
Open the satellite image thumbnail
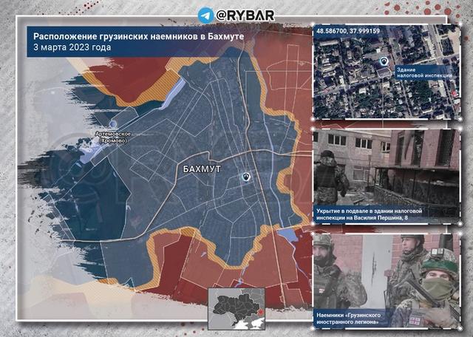(387, 72)
